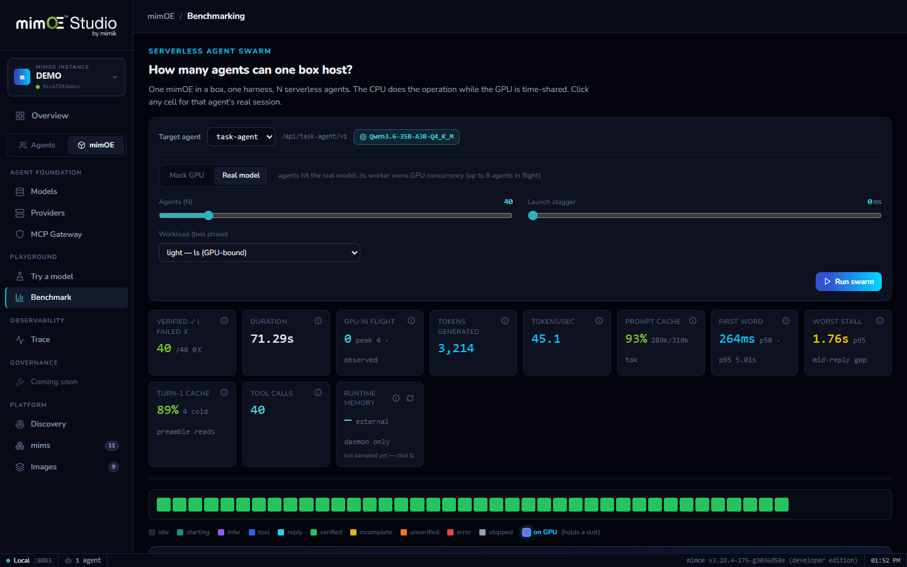The image size is (907, 567).
Task: Click the Try a model flask icon
Action: (x=20, y=277)
